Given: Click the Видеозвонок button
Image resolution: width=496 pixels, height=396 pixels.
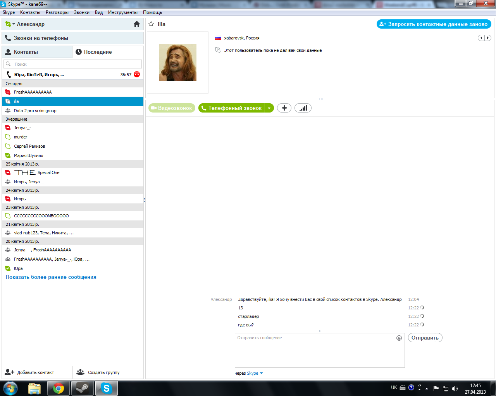Looking at the screenshot, I should [172, 108].
